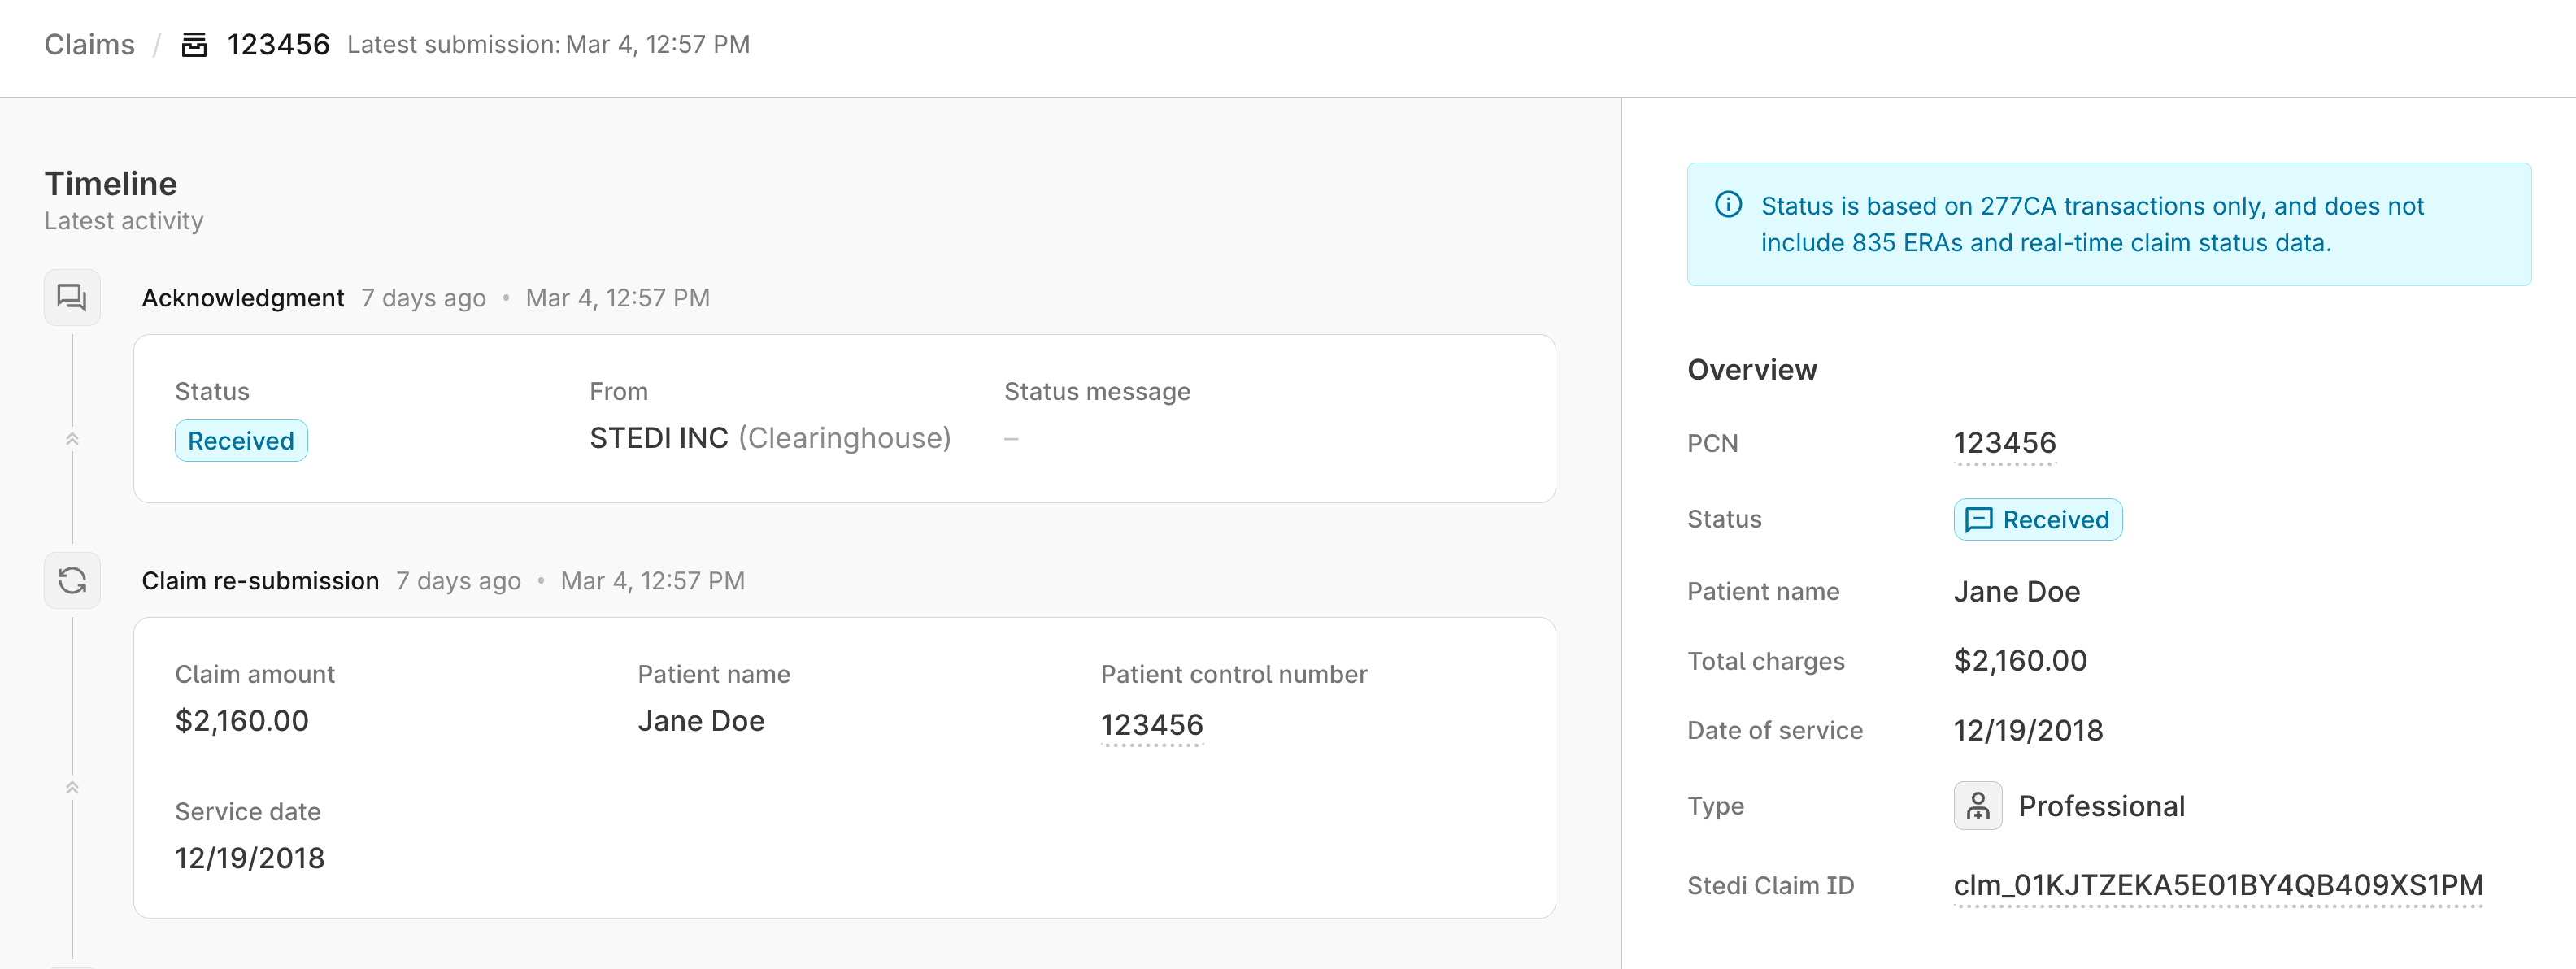This screenshot has height=969, width=2576.
Task: Click the Claim re-submission timeline heading
Action: point(260,581)
